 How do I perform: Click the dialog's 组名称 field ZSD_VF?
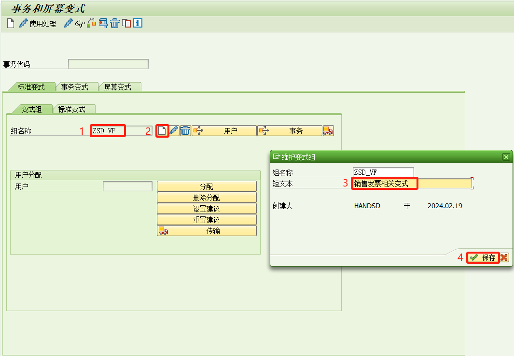pos(383,172)
